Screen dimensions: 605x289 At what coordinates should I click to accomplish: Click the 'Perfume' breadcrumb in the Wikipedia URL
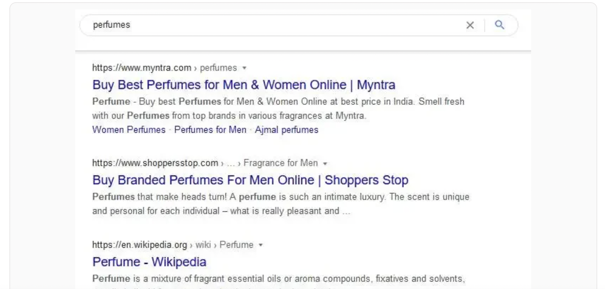(x=236, y=245)
